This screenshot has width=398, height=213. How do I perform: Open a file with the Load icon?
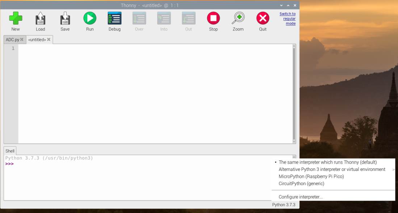click(40, 18)
